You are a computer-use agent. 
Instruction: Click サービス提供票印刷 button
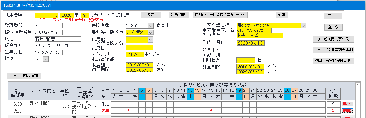pyautogui.click(x=333, y=39)
